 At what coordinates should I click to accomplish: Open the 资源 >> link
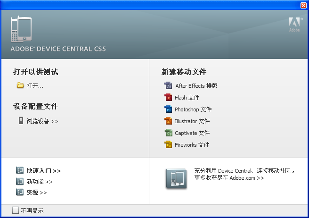(37, 193)
